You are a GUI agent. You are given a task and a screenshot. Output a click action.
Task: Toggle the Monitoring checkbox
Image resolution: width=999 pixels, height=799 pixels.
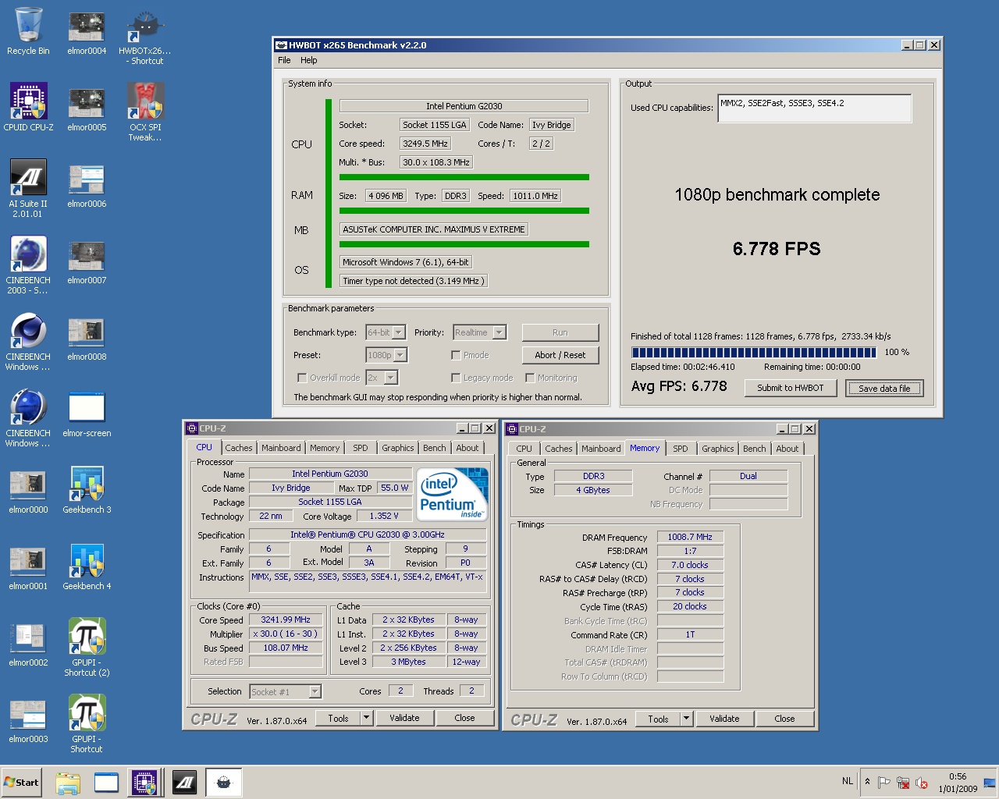530,378
